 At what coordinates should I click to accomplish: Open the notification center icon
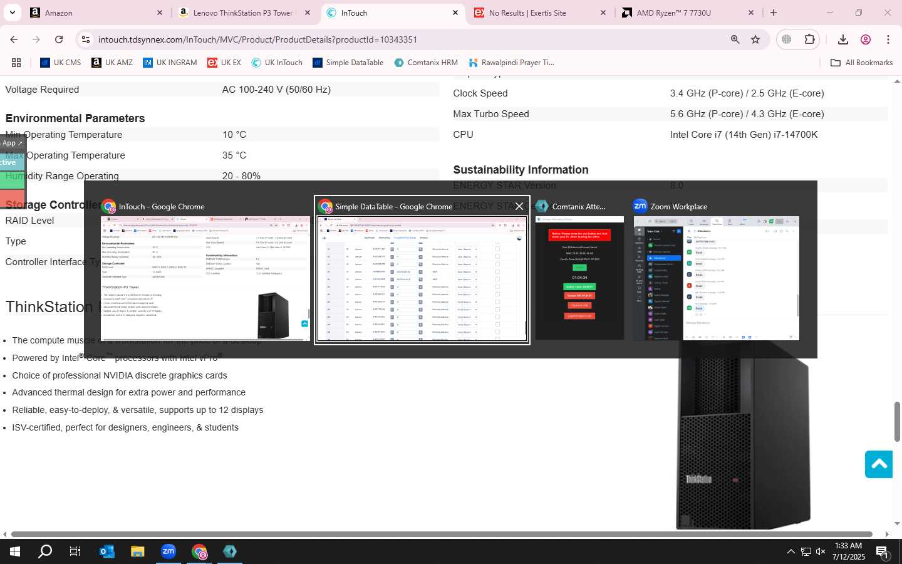click(x=883, y=551)
